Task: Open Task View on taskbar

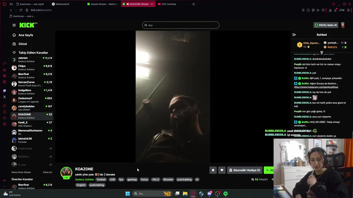Action: [177, 194]
